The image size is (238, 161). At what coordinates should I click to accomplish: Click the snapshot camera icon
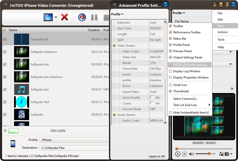click(227, 154)
